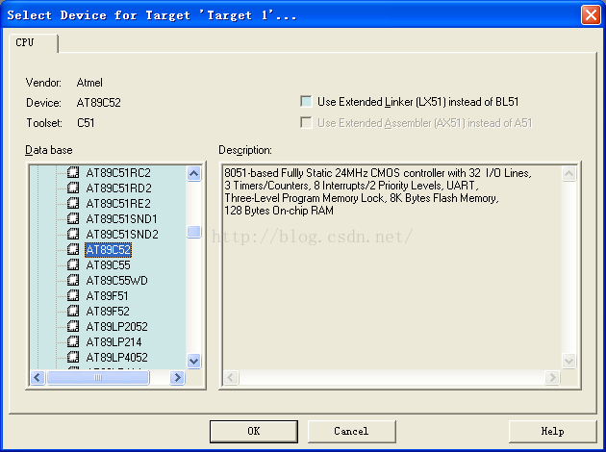Click the Device value 'AT89C52'

(98, 103)
